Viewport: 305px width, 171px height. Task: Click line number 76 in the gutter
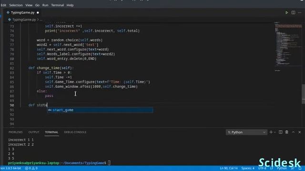pos(12,40)
